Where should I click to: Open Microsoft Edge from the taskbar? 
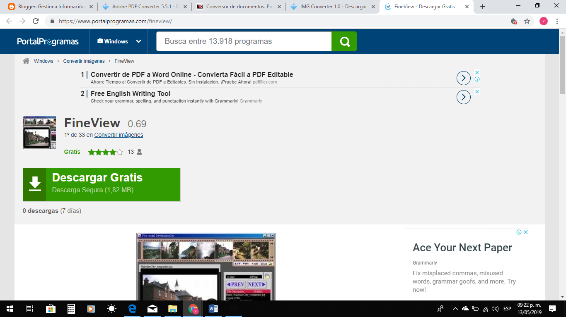tap(132, 309)
